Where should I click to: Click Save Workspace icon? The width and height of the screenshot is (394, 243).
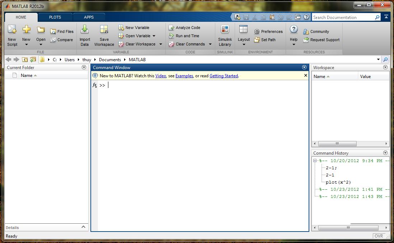tap(104, 30)
